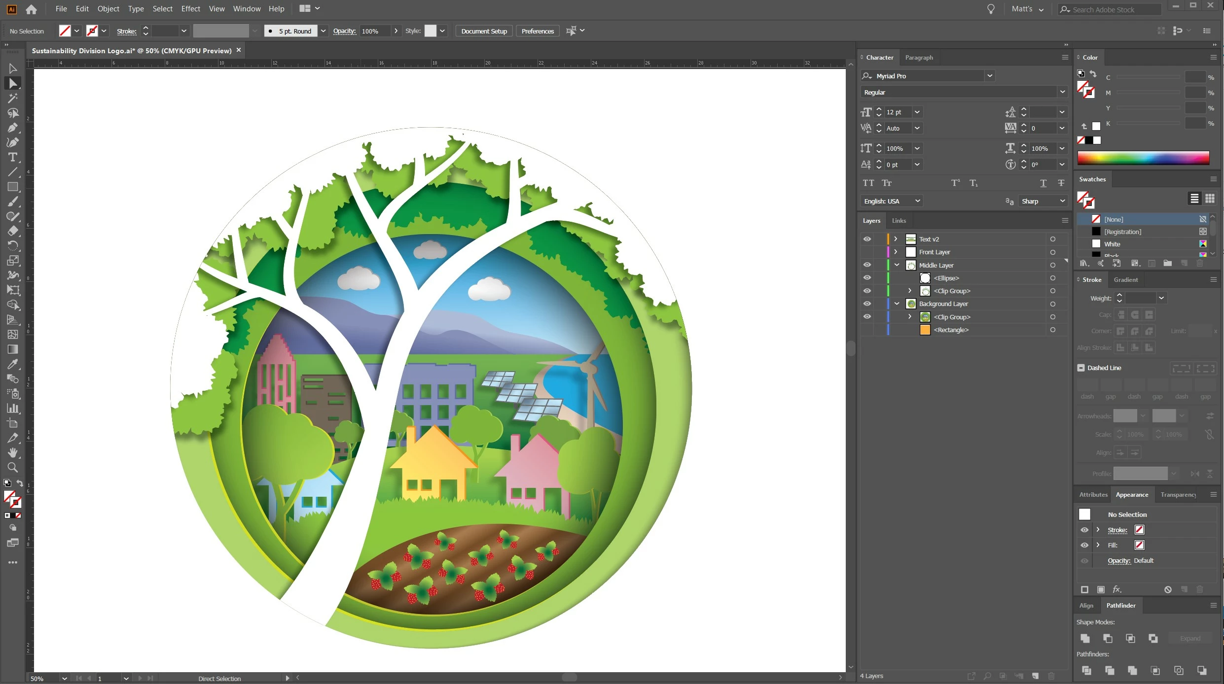Click the Preferences button
The width and height of the screenshot is (1224, 684).
pyautogui.click(x=538, y=31)
